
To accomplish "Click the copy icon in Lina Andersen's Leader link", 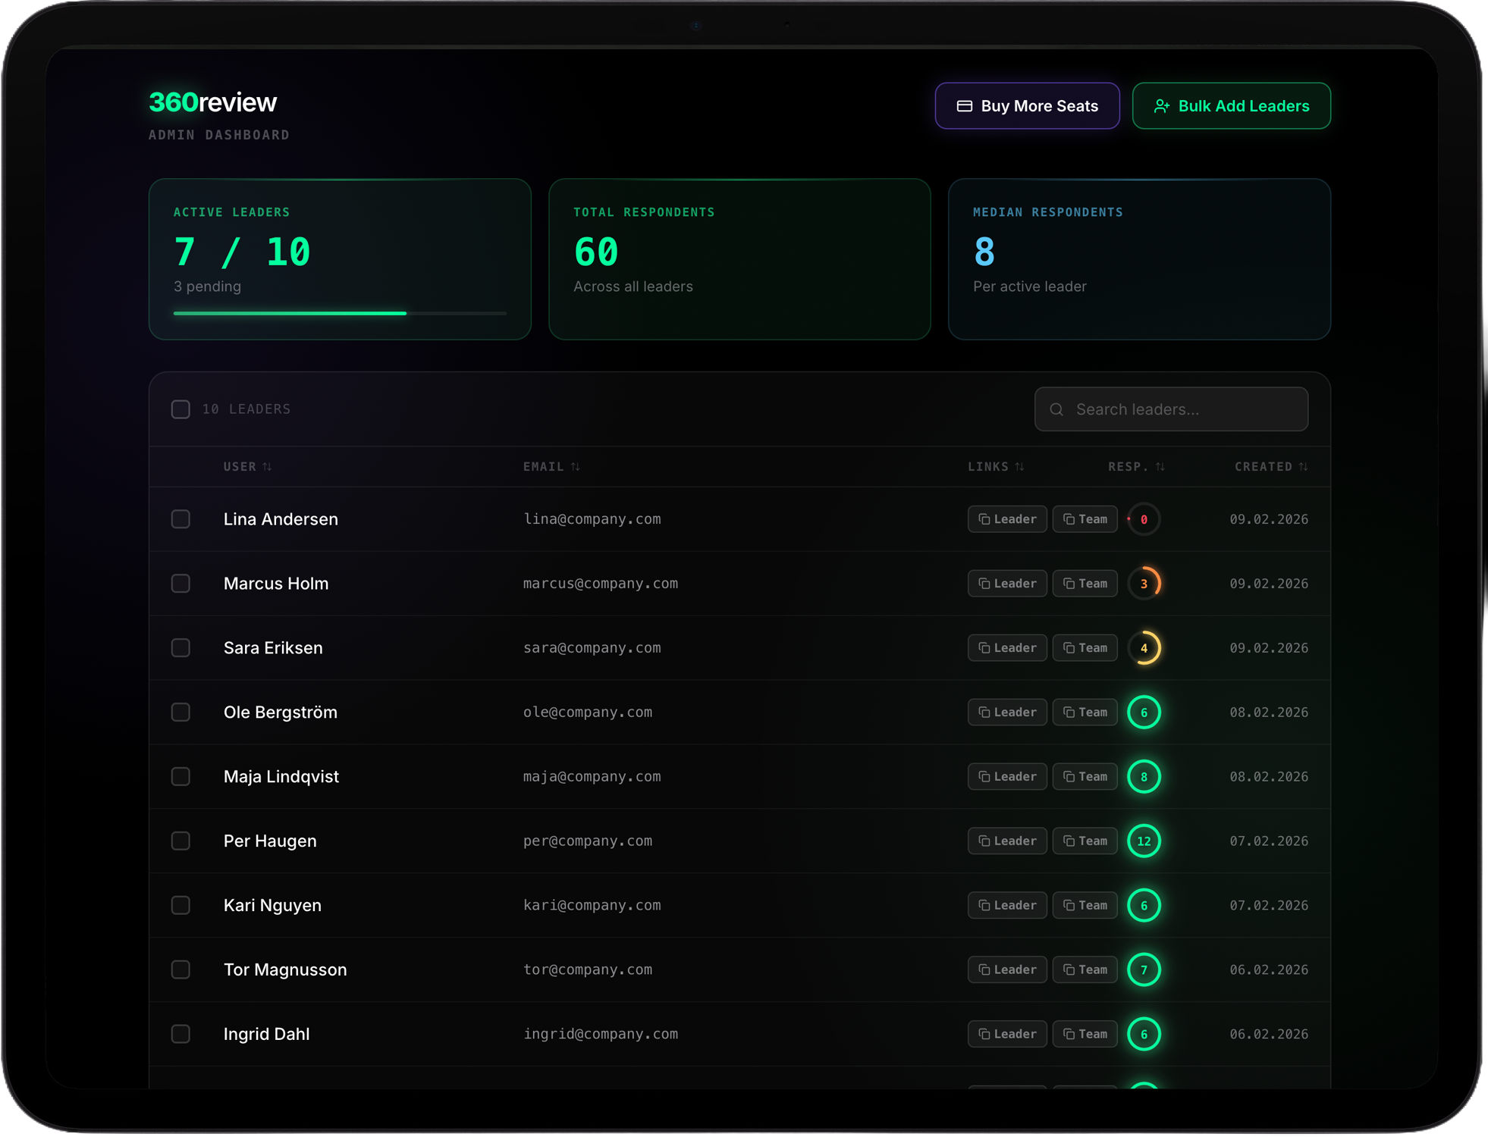I will pyautogui.click(x=984, y=519).
